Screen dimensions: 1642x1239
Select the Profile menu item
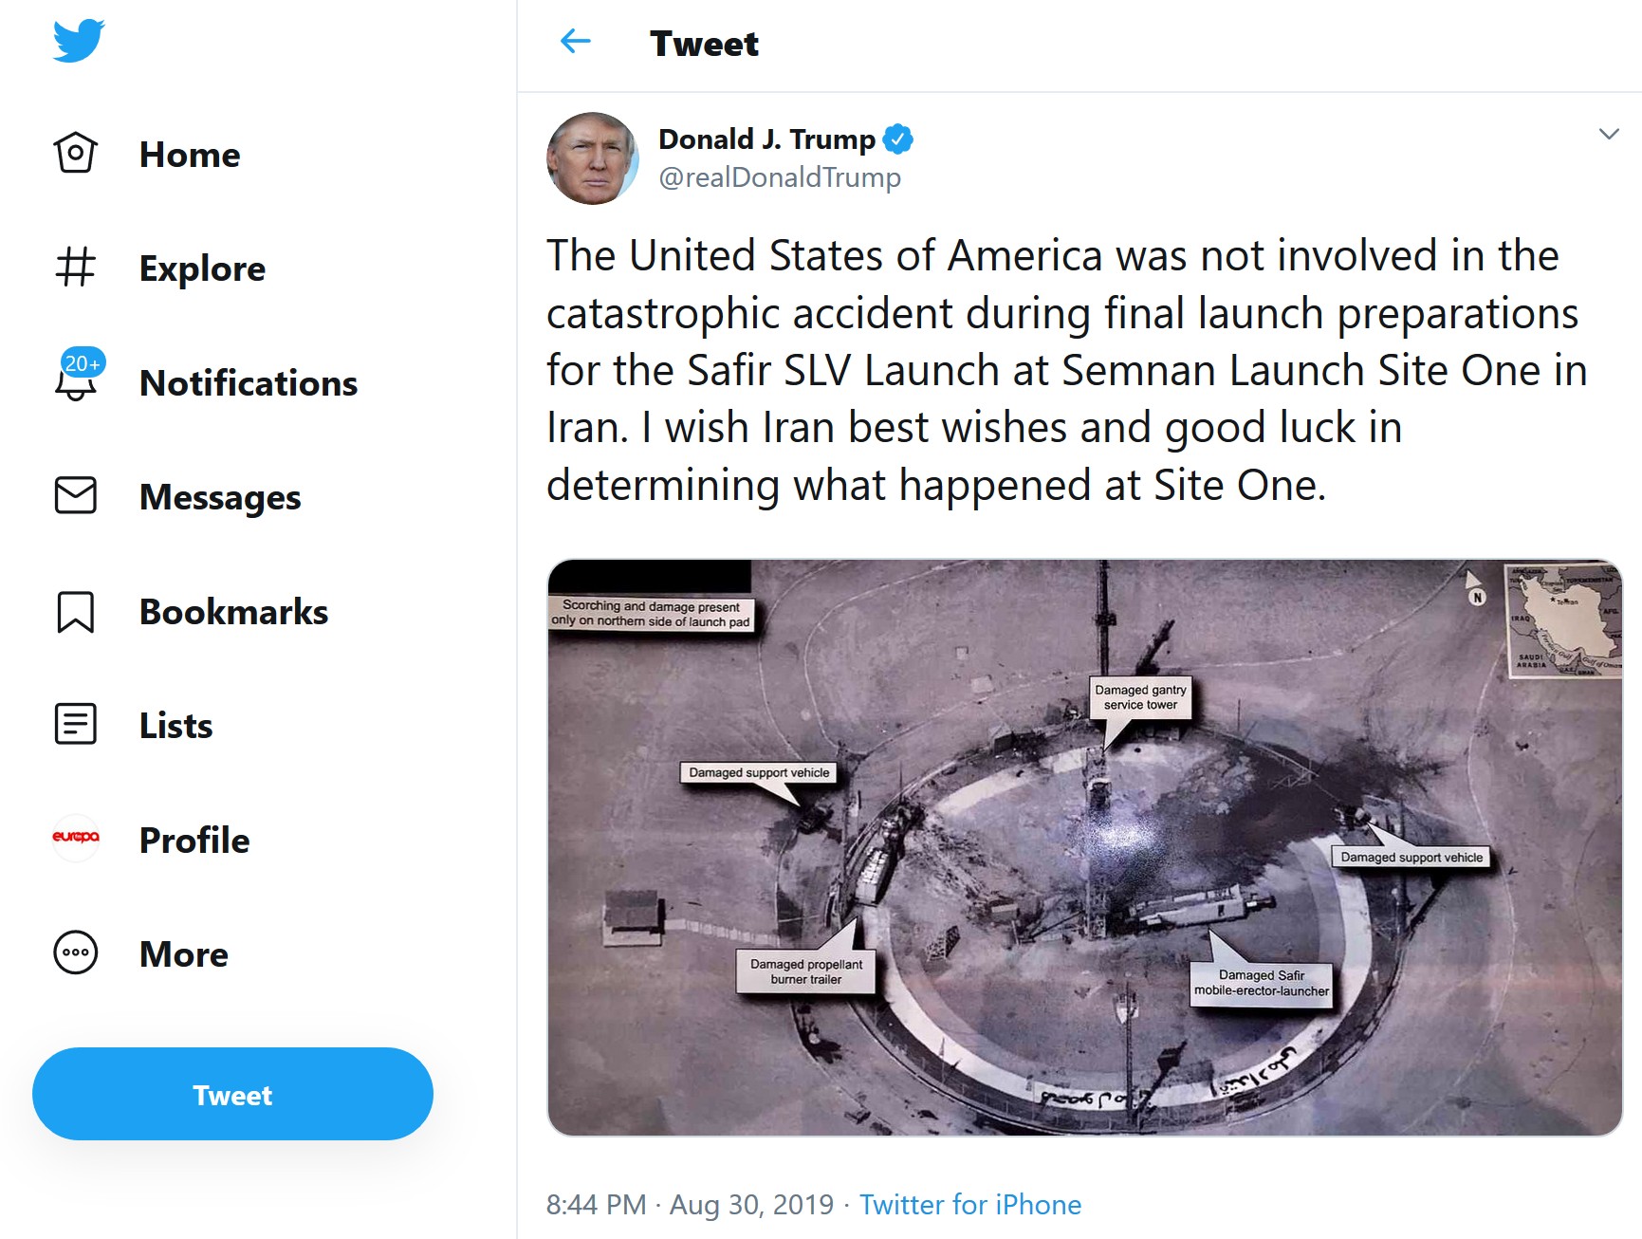(x=194, y=841)
